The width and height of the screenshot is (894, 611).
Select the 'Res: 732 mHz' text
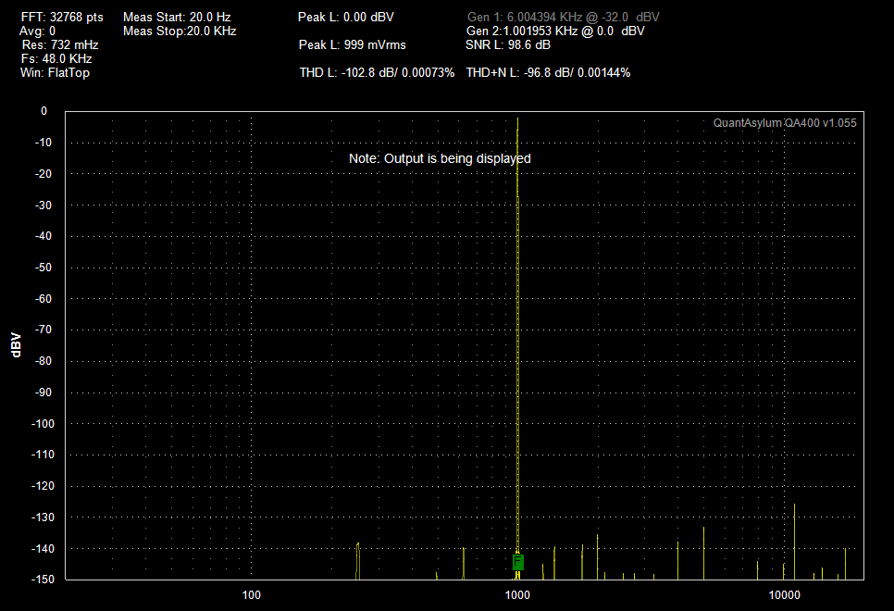(60, 44)
